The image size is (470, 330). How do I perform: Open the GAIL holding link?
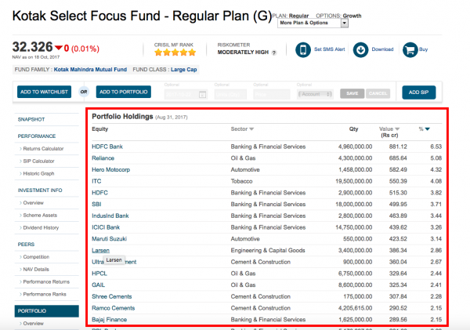tap(98, 285)
